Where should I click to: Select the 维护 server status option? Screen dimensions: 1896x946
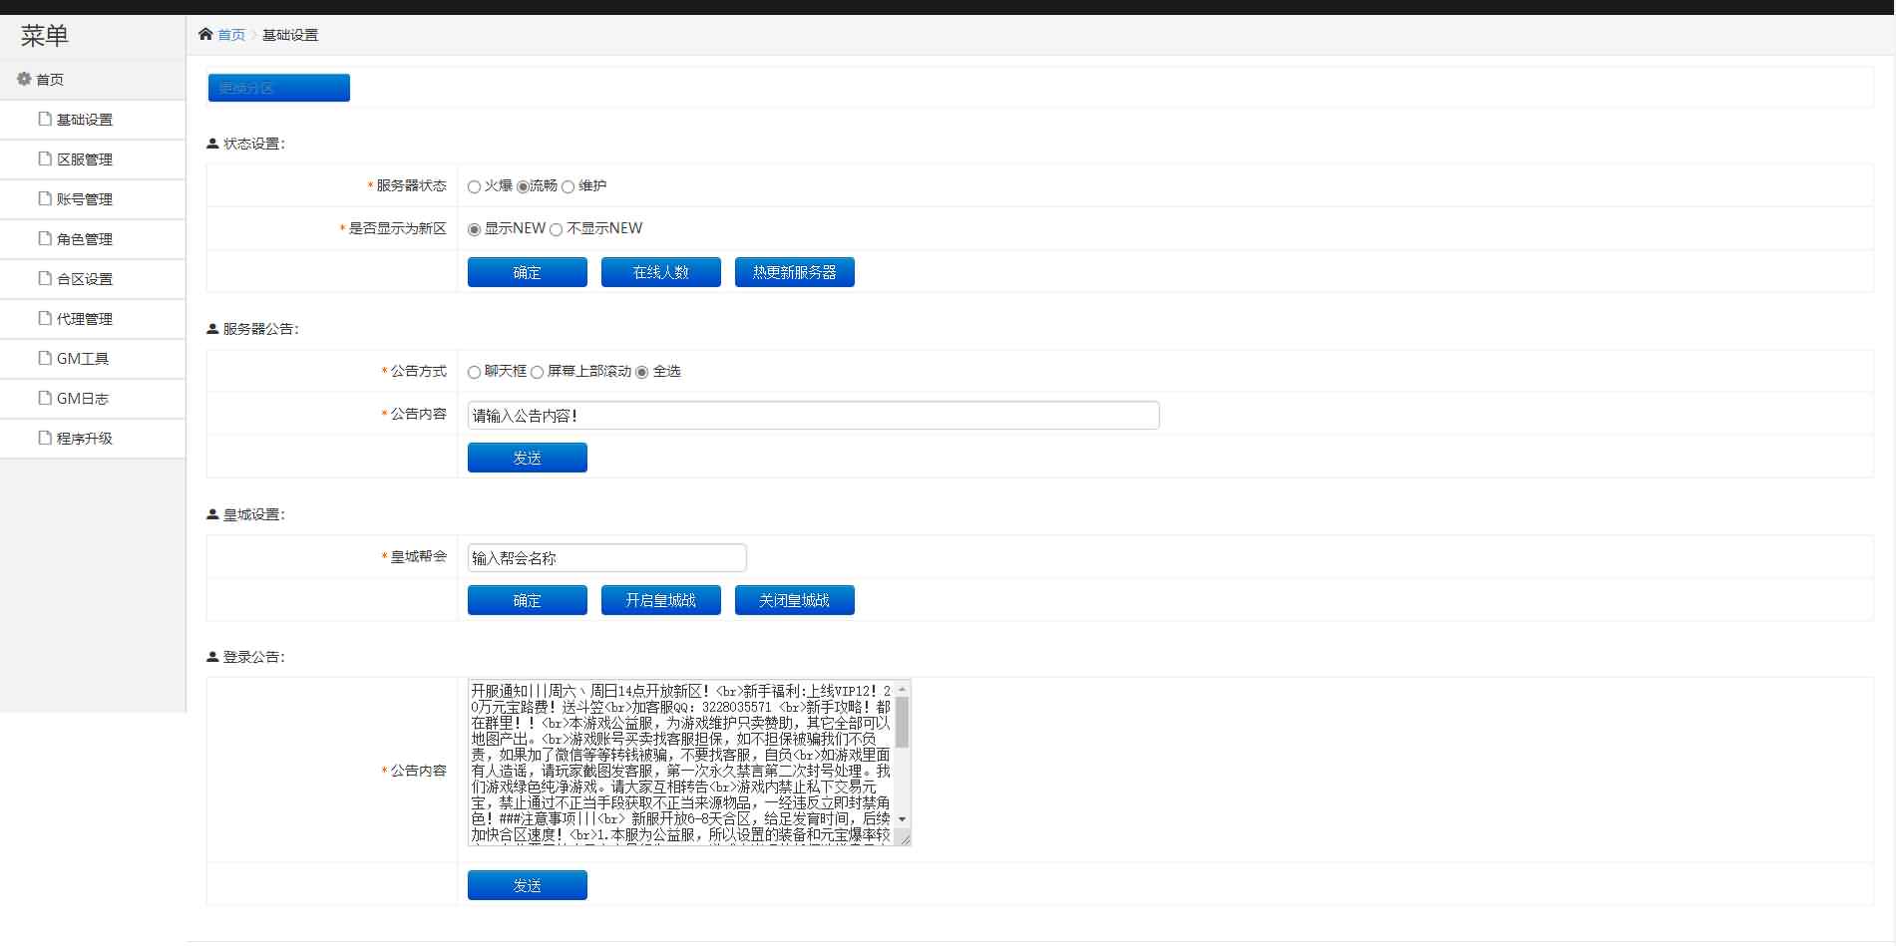pos(568,185)
